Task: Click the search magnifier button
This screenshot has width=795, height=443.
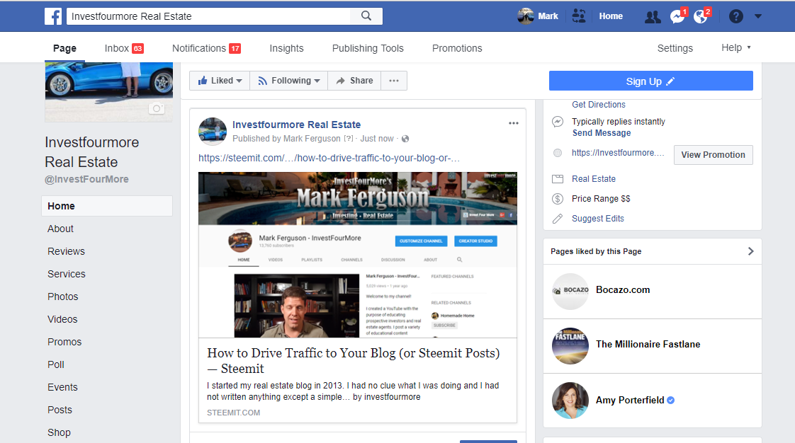Action: coord(366,16)
